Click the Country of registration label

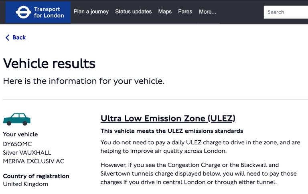click(36, 176)
